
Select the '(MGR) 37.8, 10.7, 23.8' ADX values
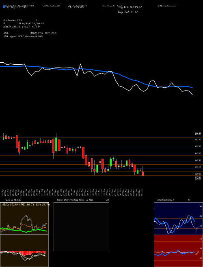pos(43,33)
